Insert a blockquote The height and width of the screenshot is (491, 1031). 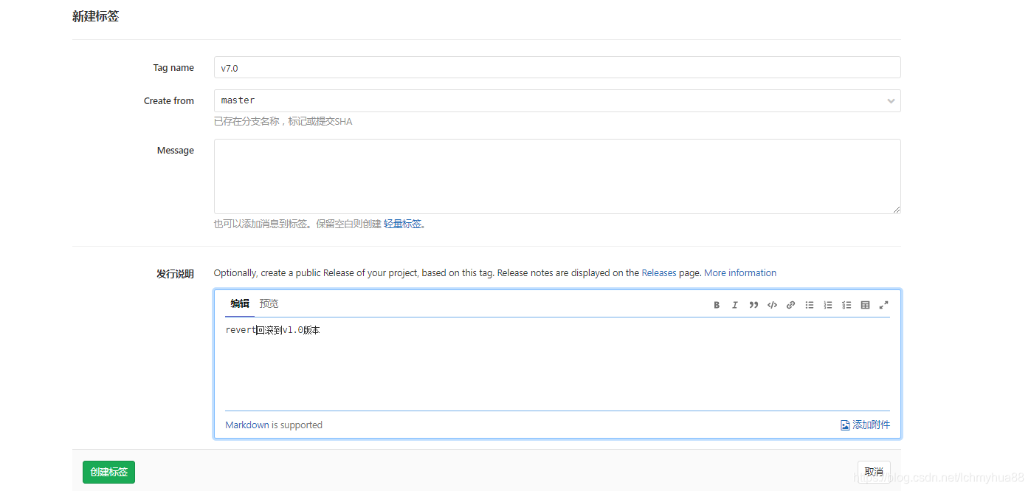(x=754, y=304)
